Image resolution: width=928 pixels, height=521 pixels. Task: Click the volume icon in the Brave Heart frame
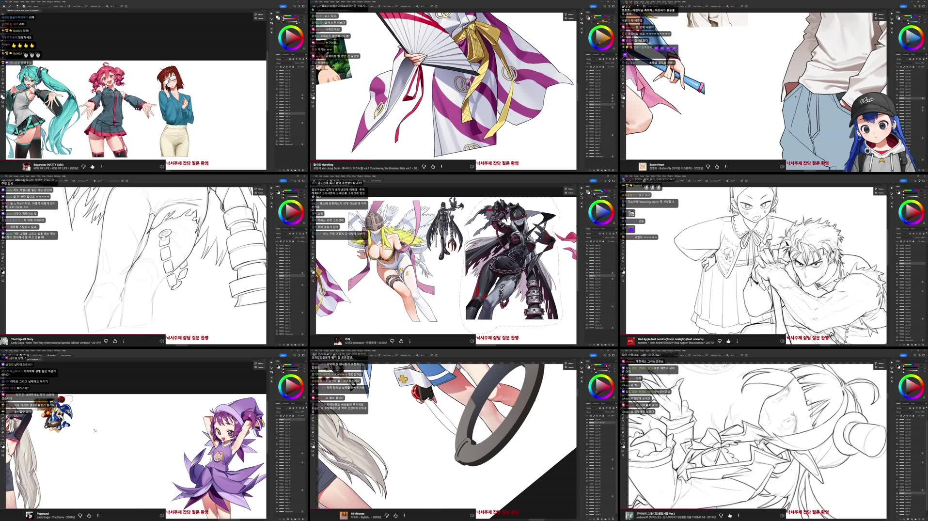coord(782,166)
